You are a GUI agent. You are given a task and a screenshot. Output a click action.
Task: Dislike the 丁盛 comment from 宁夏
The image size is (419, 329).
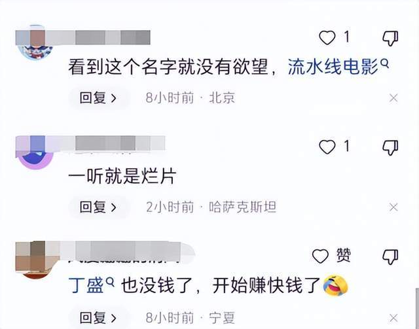click(390, 257)
